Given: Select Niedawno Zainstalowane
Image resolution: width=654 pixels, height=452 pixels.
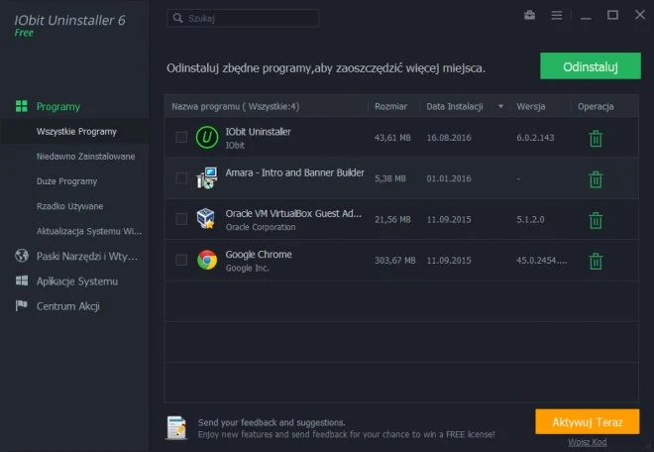Looking at the screenshot, I should coord(85,157).
